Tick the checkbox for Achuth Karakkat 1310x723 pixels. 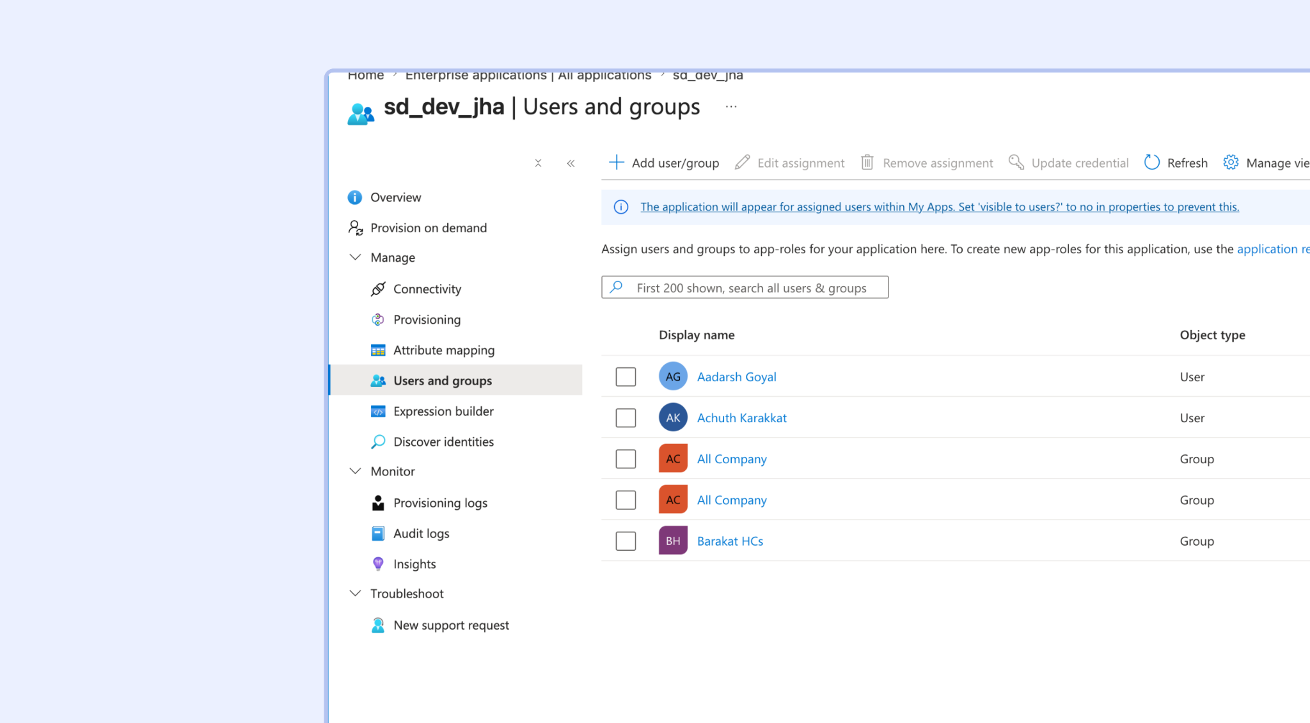pos(626,418)
